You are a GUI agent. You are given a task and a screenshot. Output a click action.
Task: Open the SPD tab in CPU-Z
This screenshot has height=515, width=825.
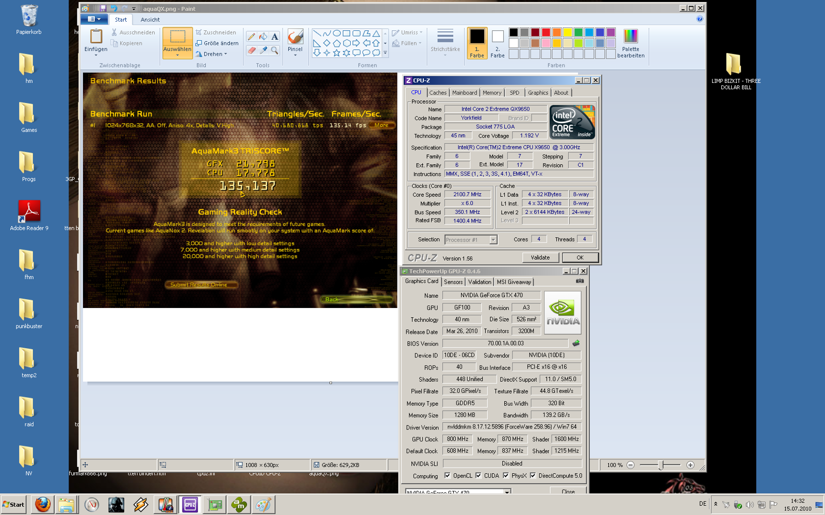pyautogui.click(x=515, y=93)
